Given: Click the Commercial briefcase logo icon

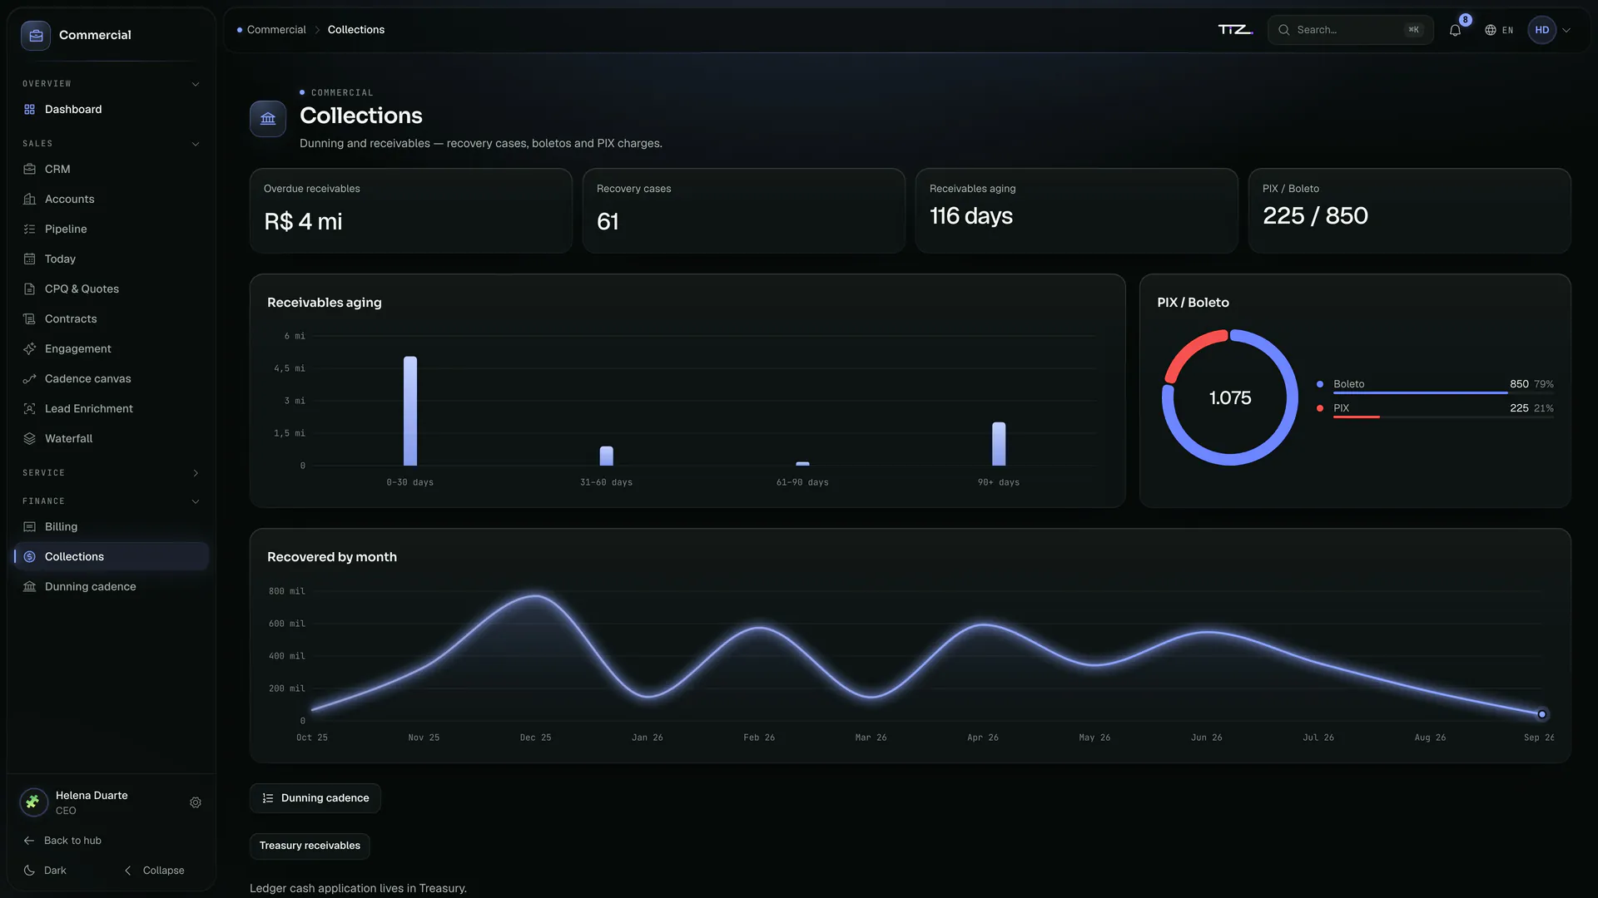Looking at the screenshot, I should (x=36, y=36).
